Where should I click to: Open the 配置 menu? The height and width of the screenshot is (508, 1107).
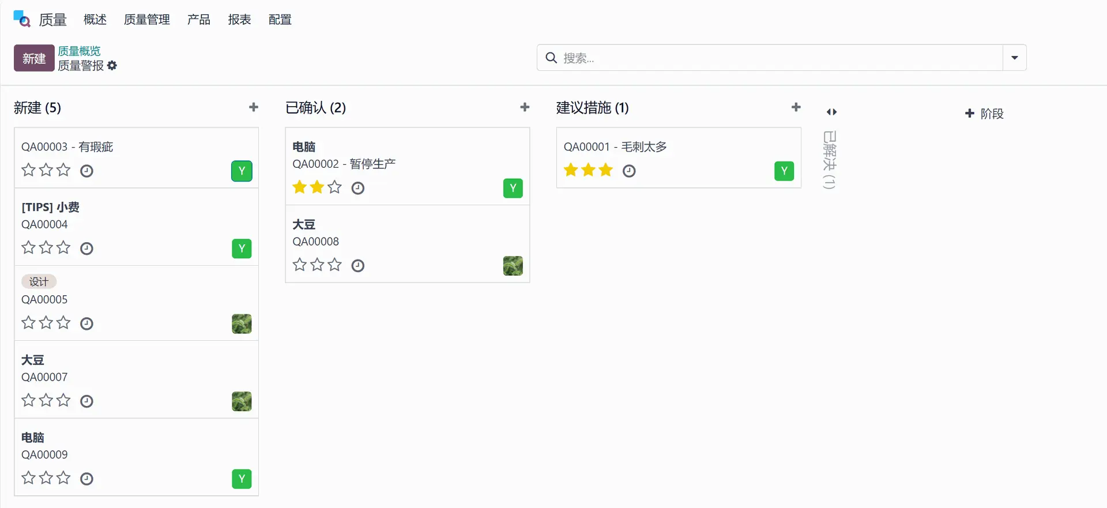point(280,20)
